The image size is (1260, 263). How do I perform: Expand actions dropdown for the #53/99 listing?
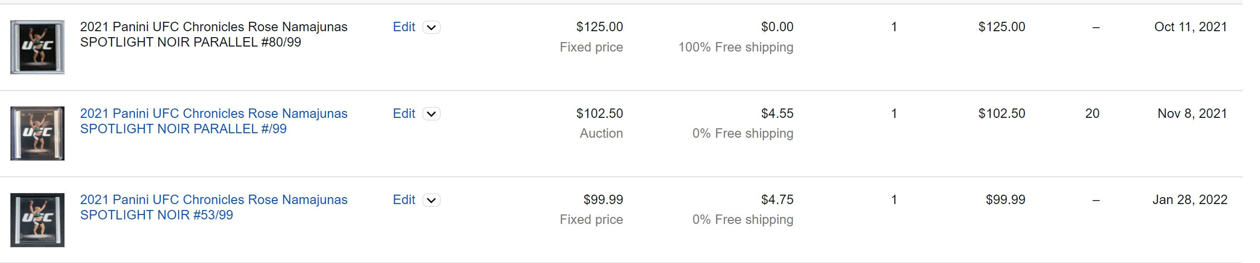pyautogui.click(x=432, y=201)
